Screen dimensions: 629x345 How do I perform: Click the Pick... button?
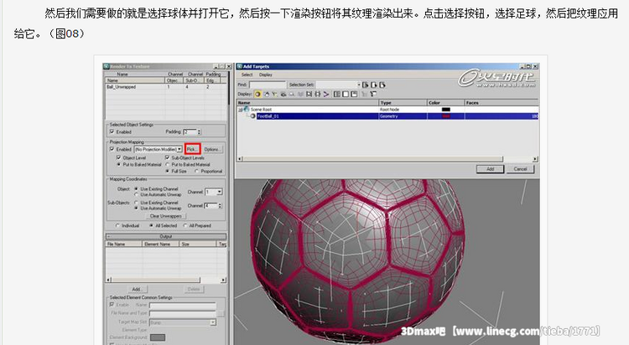(192, 149)
